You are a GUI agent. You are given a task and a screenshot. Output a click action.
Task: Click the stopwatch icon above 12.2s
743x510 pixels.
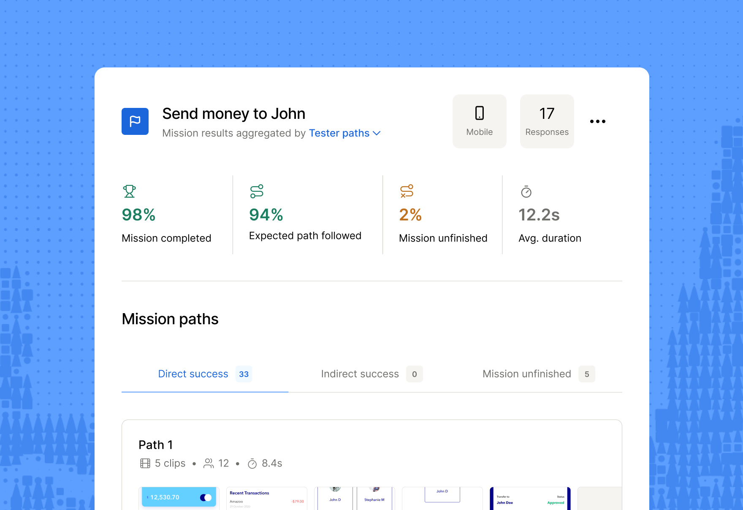pos(526,191)
